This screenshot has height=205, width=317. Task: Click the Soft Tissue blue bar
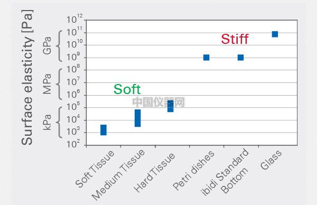tap(104, 130)
